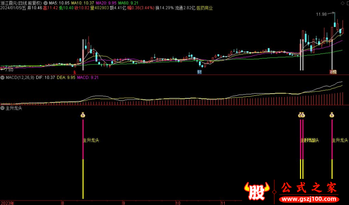Viewport: 349px width, 205px height.
Task: Click the MA5: 10.85 label
Action: click(59, 3)
